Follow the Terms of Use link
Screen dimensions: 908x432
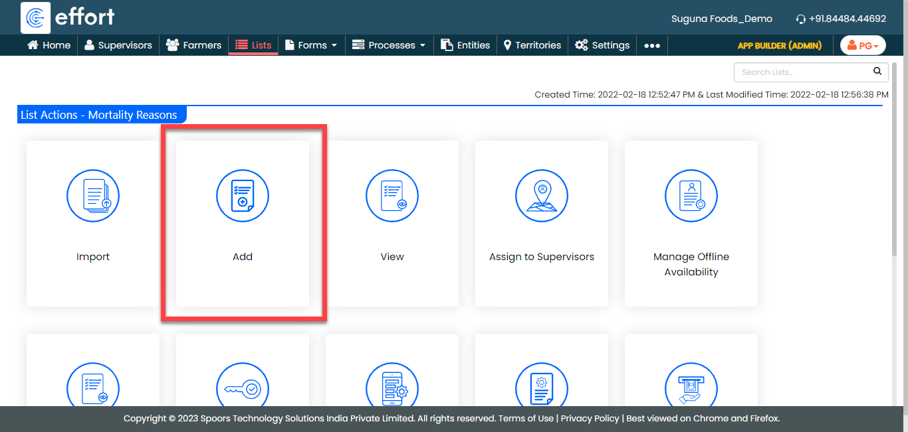(x=526, y=419)
